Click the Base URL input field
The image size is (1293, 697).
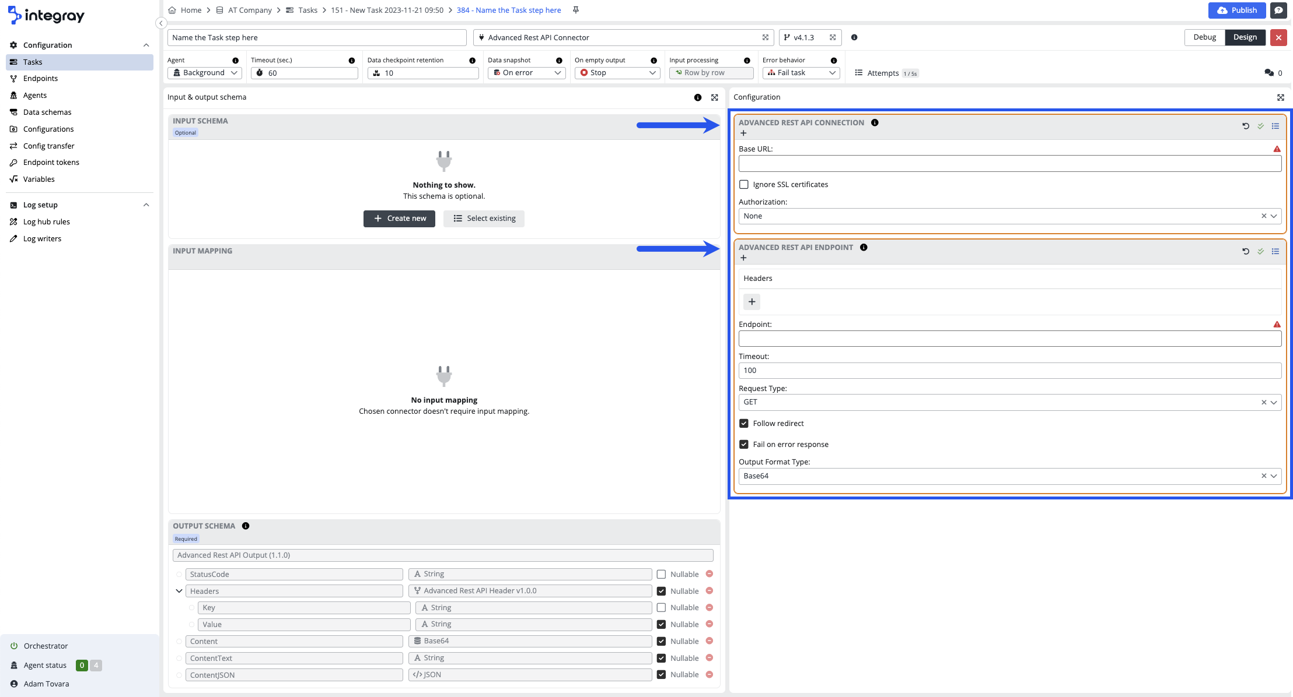(x=1009, y=164)
